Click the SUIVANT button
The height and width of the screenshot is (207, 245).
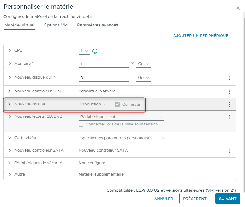[228, 199]
